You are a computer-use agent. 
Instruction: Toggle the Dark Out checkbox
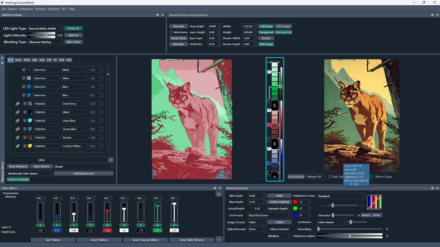tap(330, 176)
